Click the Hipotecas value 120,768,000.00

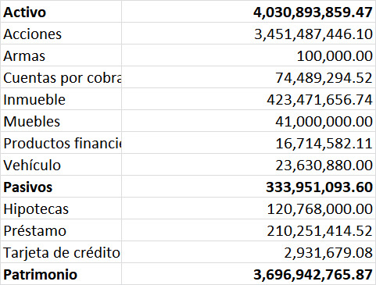[320, 209]
